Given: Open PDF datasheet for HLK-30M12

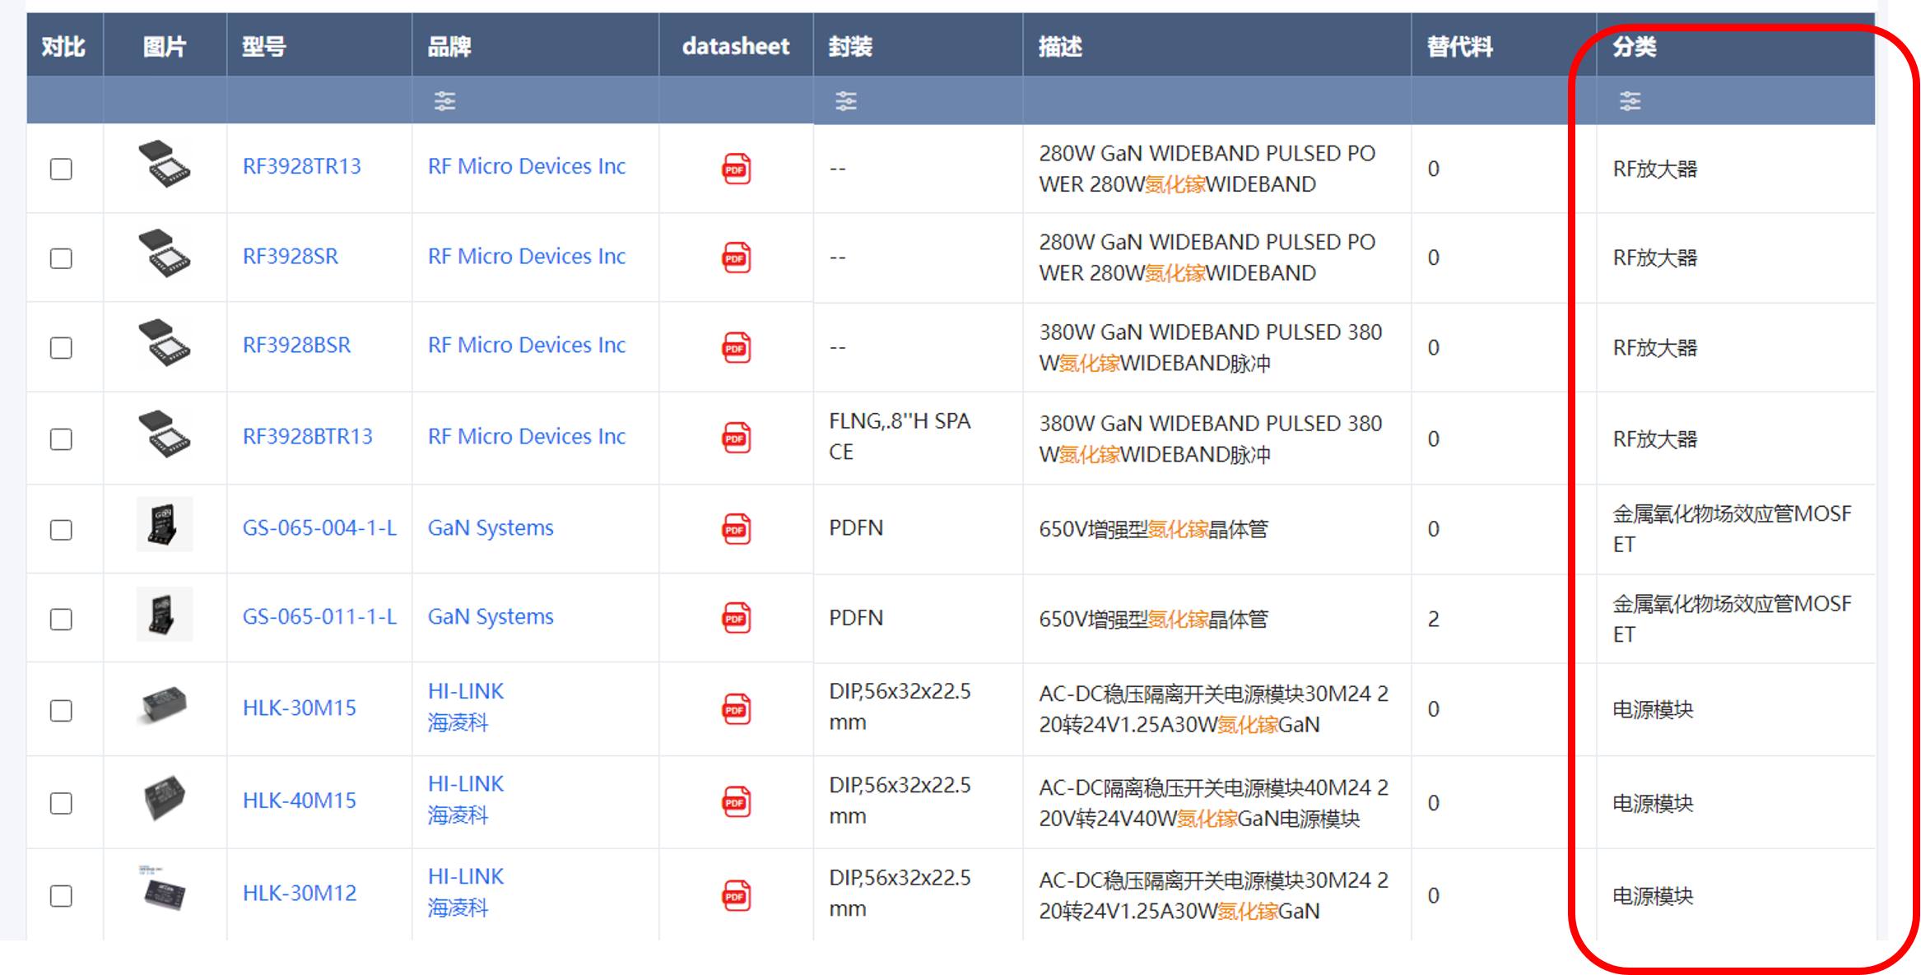Looking at the screenshot, I should point(736,895).
